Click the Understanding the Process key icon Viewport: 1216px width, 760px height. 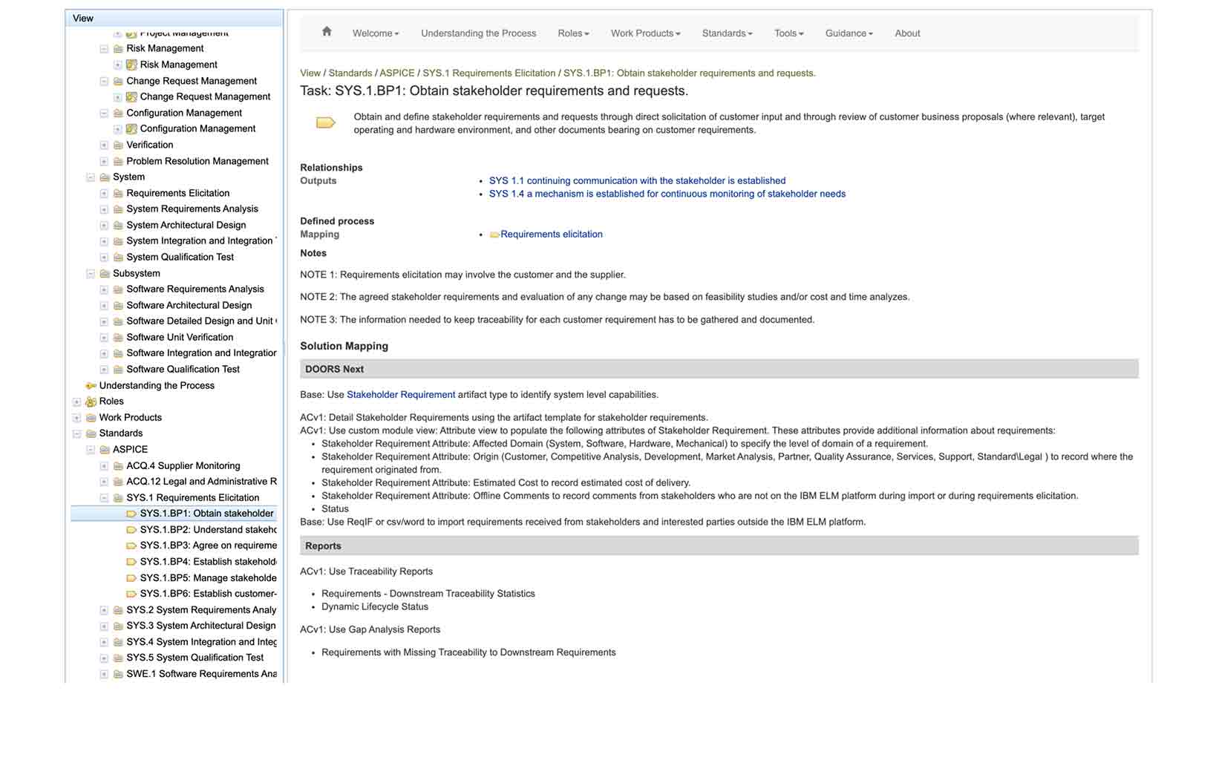pyautogui.click(x=91, y=385)
